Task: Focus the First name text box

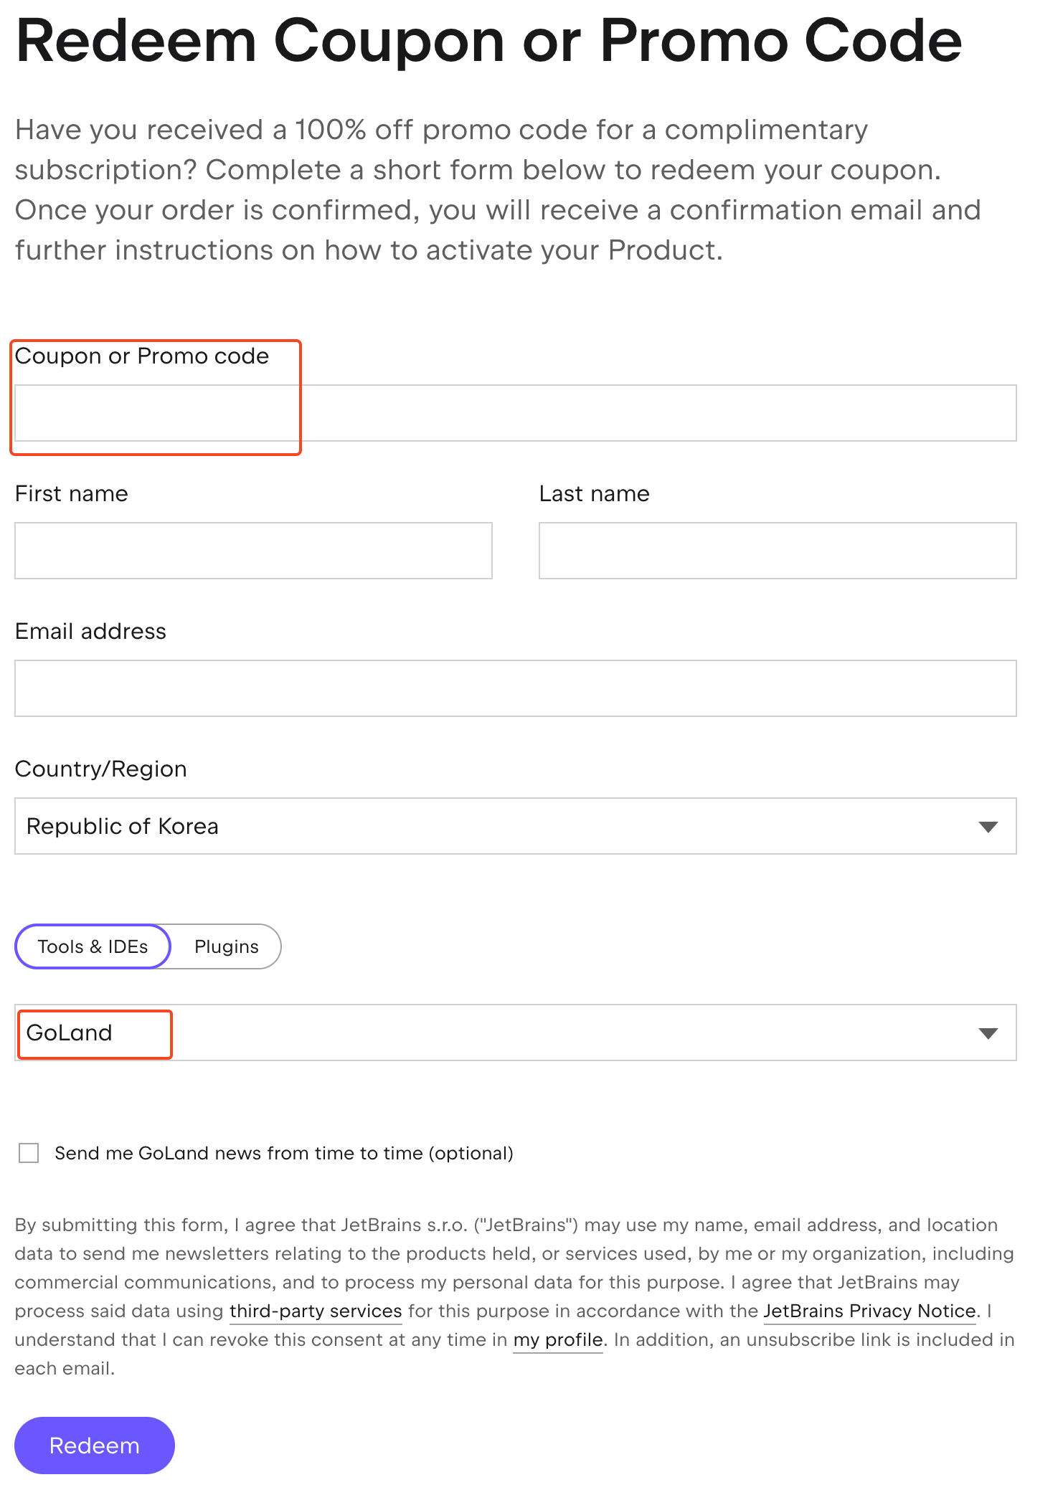Action: click(x=253, y=551)
